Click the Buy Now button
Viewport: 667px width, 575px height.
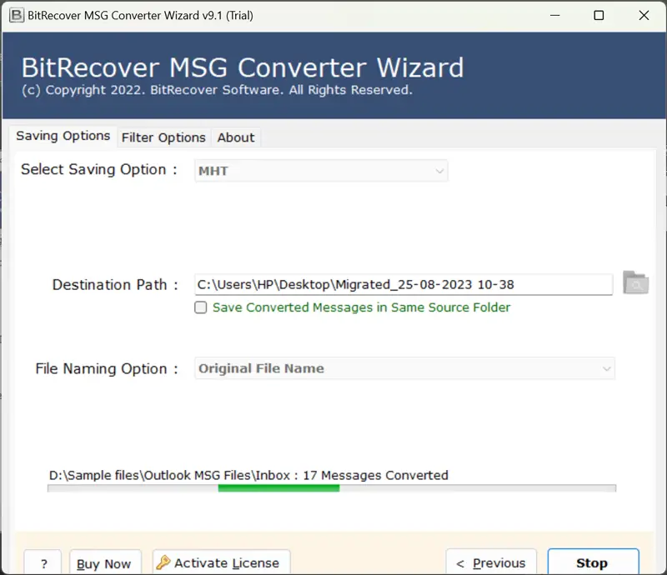coord(105,563)
